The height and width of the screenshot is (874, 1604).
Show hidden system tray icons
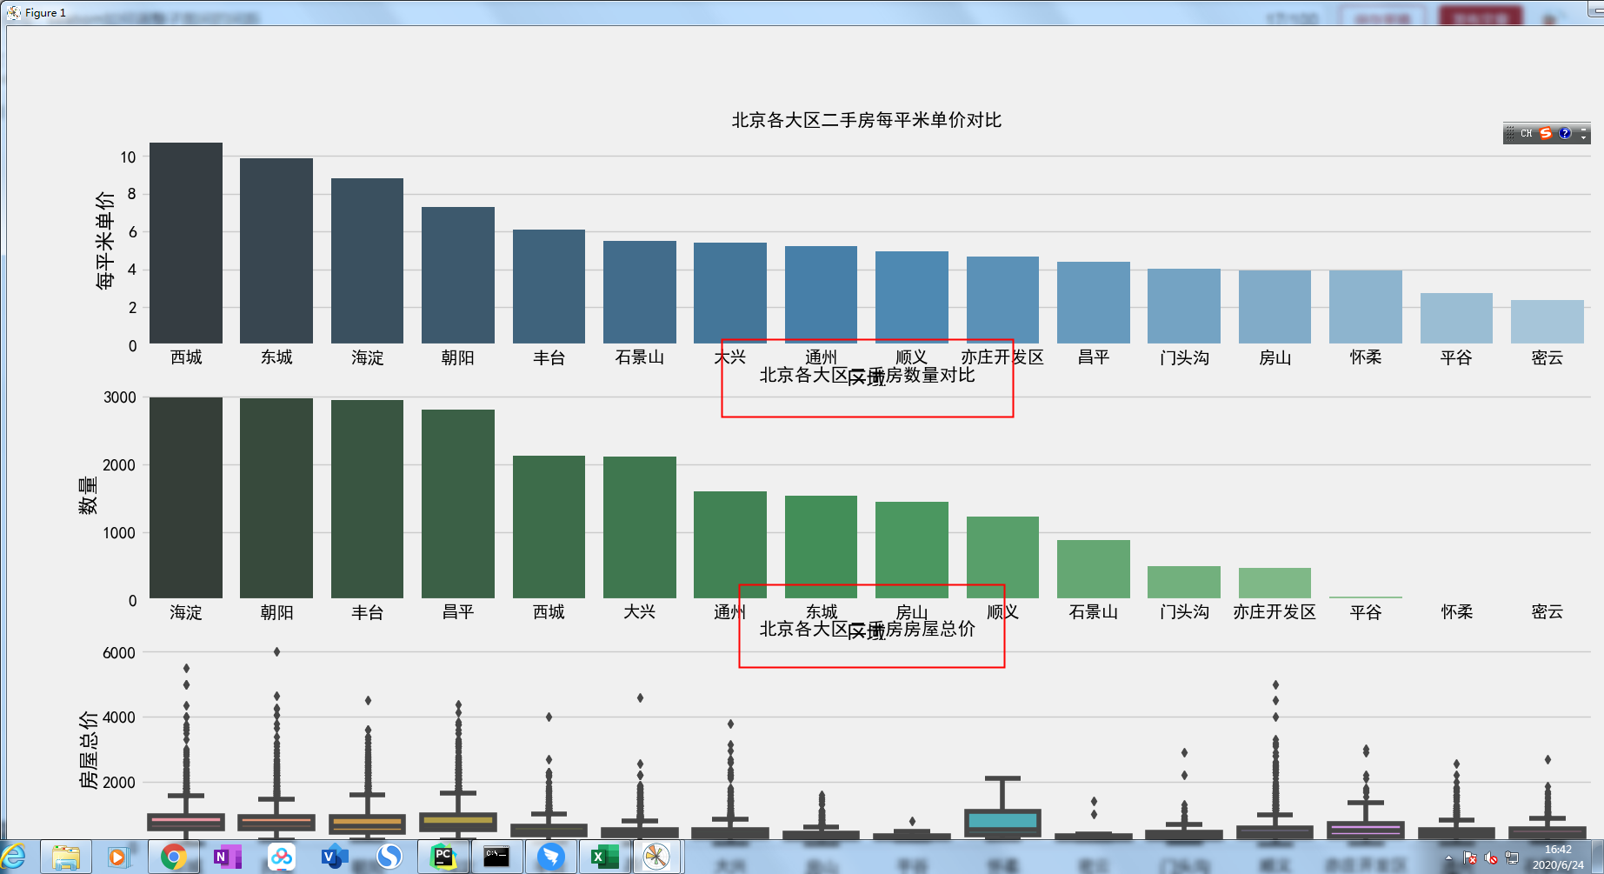[1448, 858]
